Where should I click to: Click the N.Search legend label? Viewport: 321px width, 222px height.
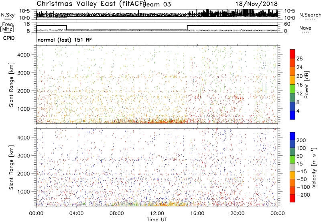coord(310,15)
